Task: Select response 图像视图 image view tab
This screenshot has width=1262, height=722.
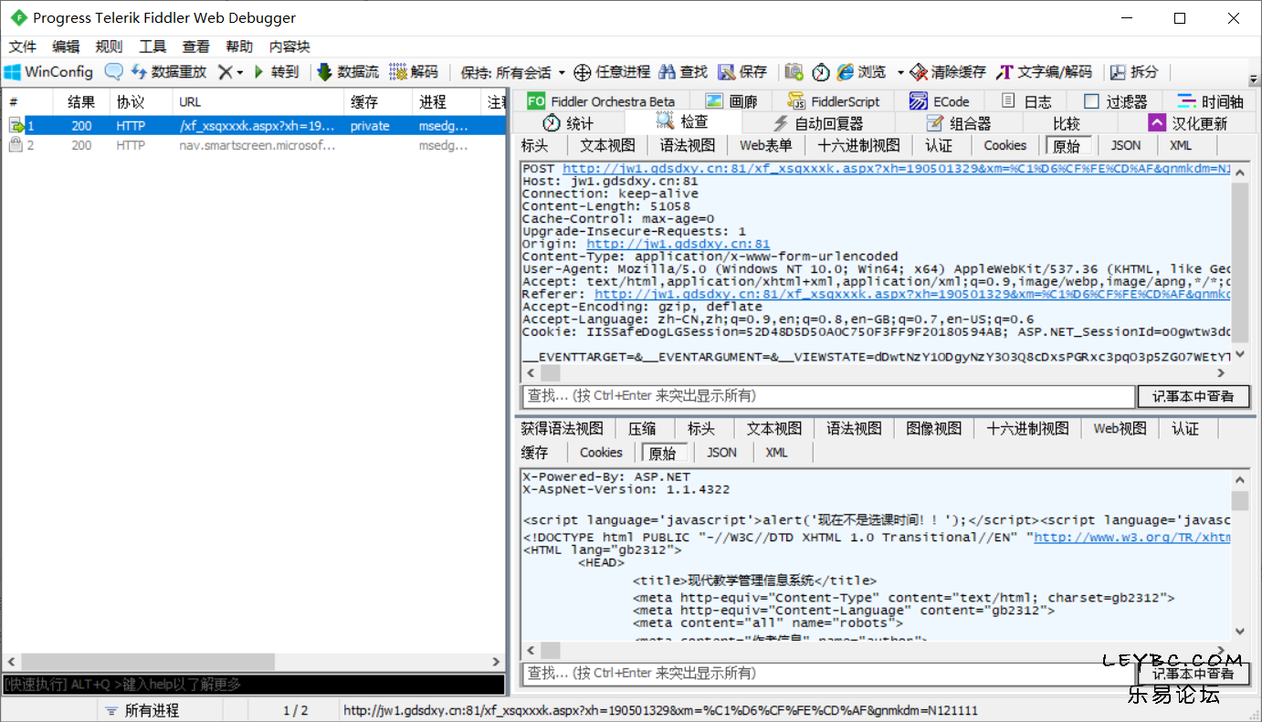Action: click(x=934, y=428)
